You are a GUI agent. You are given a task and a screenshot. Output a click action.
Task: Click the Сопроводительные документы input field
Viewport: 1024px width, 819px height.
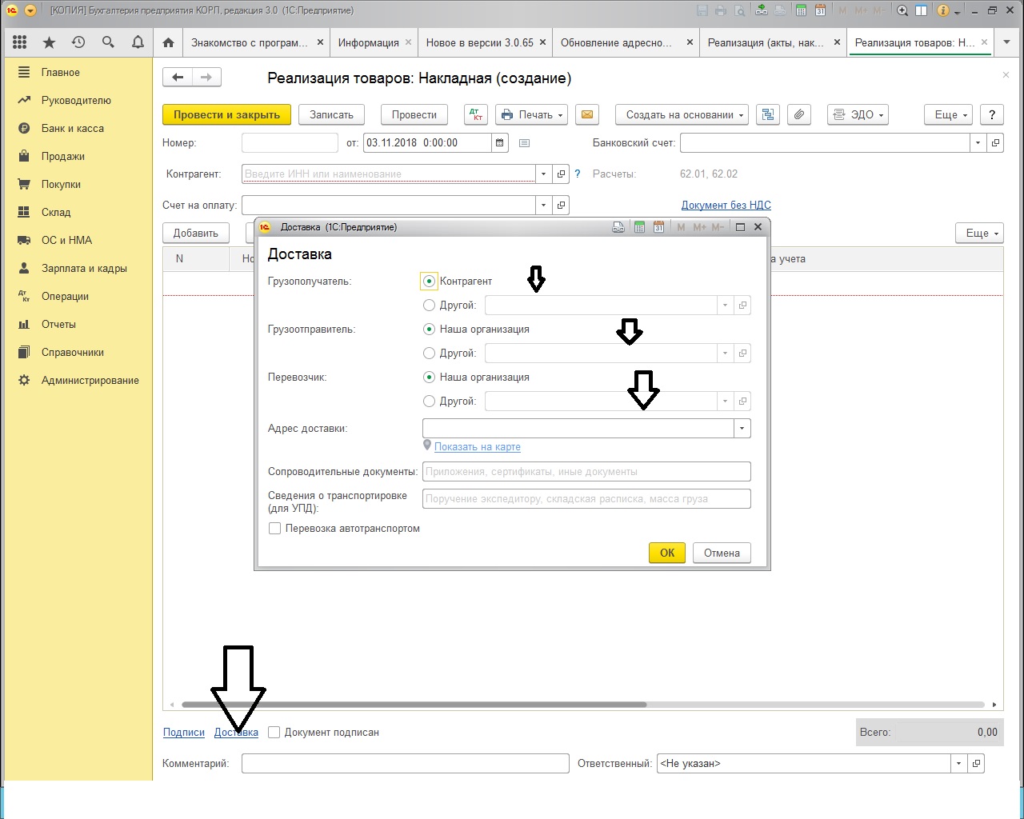(x=586, y=472)
